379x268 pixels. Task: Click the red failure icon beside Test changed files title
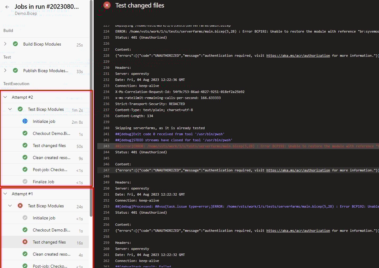[x=107, y=5]
